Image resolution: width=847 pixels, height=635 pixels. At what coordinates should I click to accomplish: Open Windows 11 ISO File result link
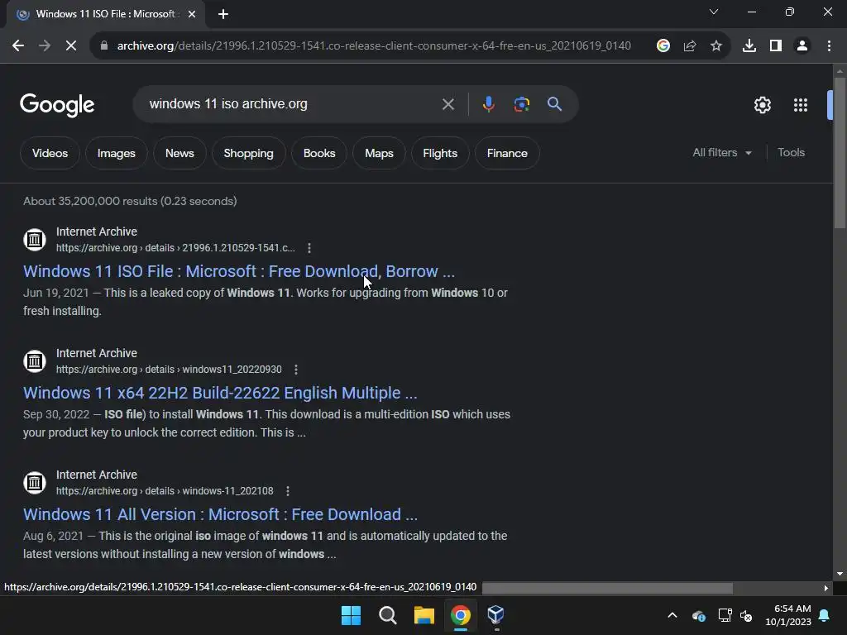point(239,271)
